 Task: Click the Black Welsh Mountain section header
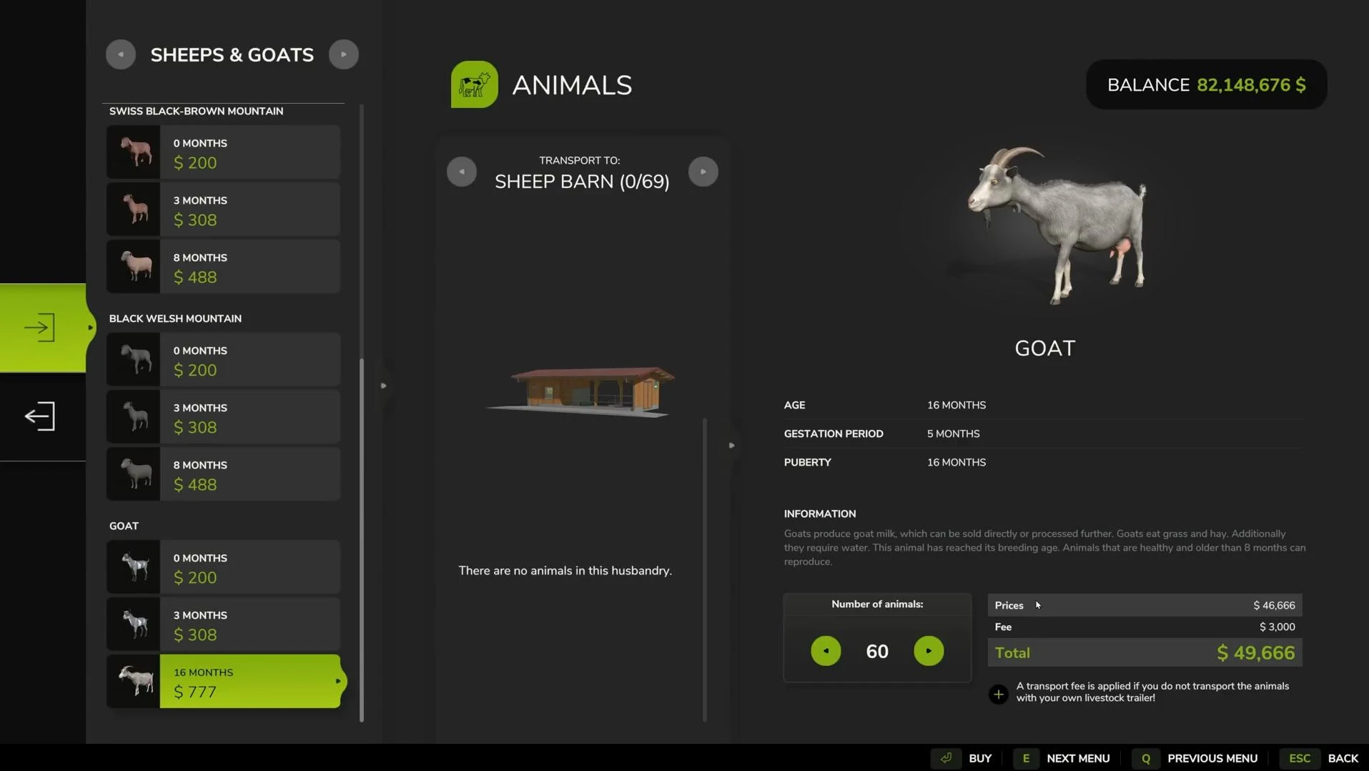(x=175, y=318)
